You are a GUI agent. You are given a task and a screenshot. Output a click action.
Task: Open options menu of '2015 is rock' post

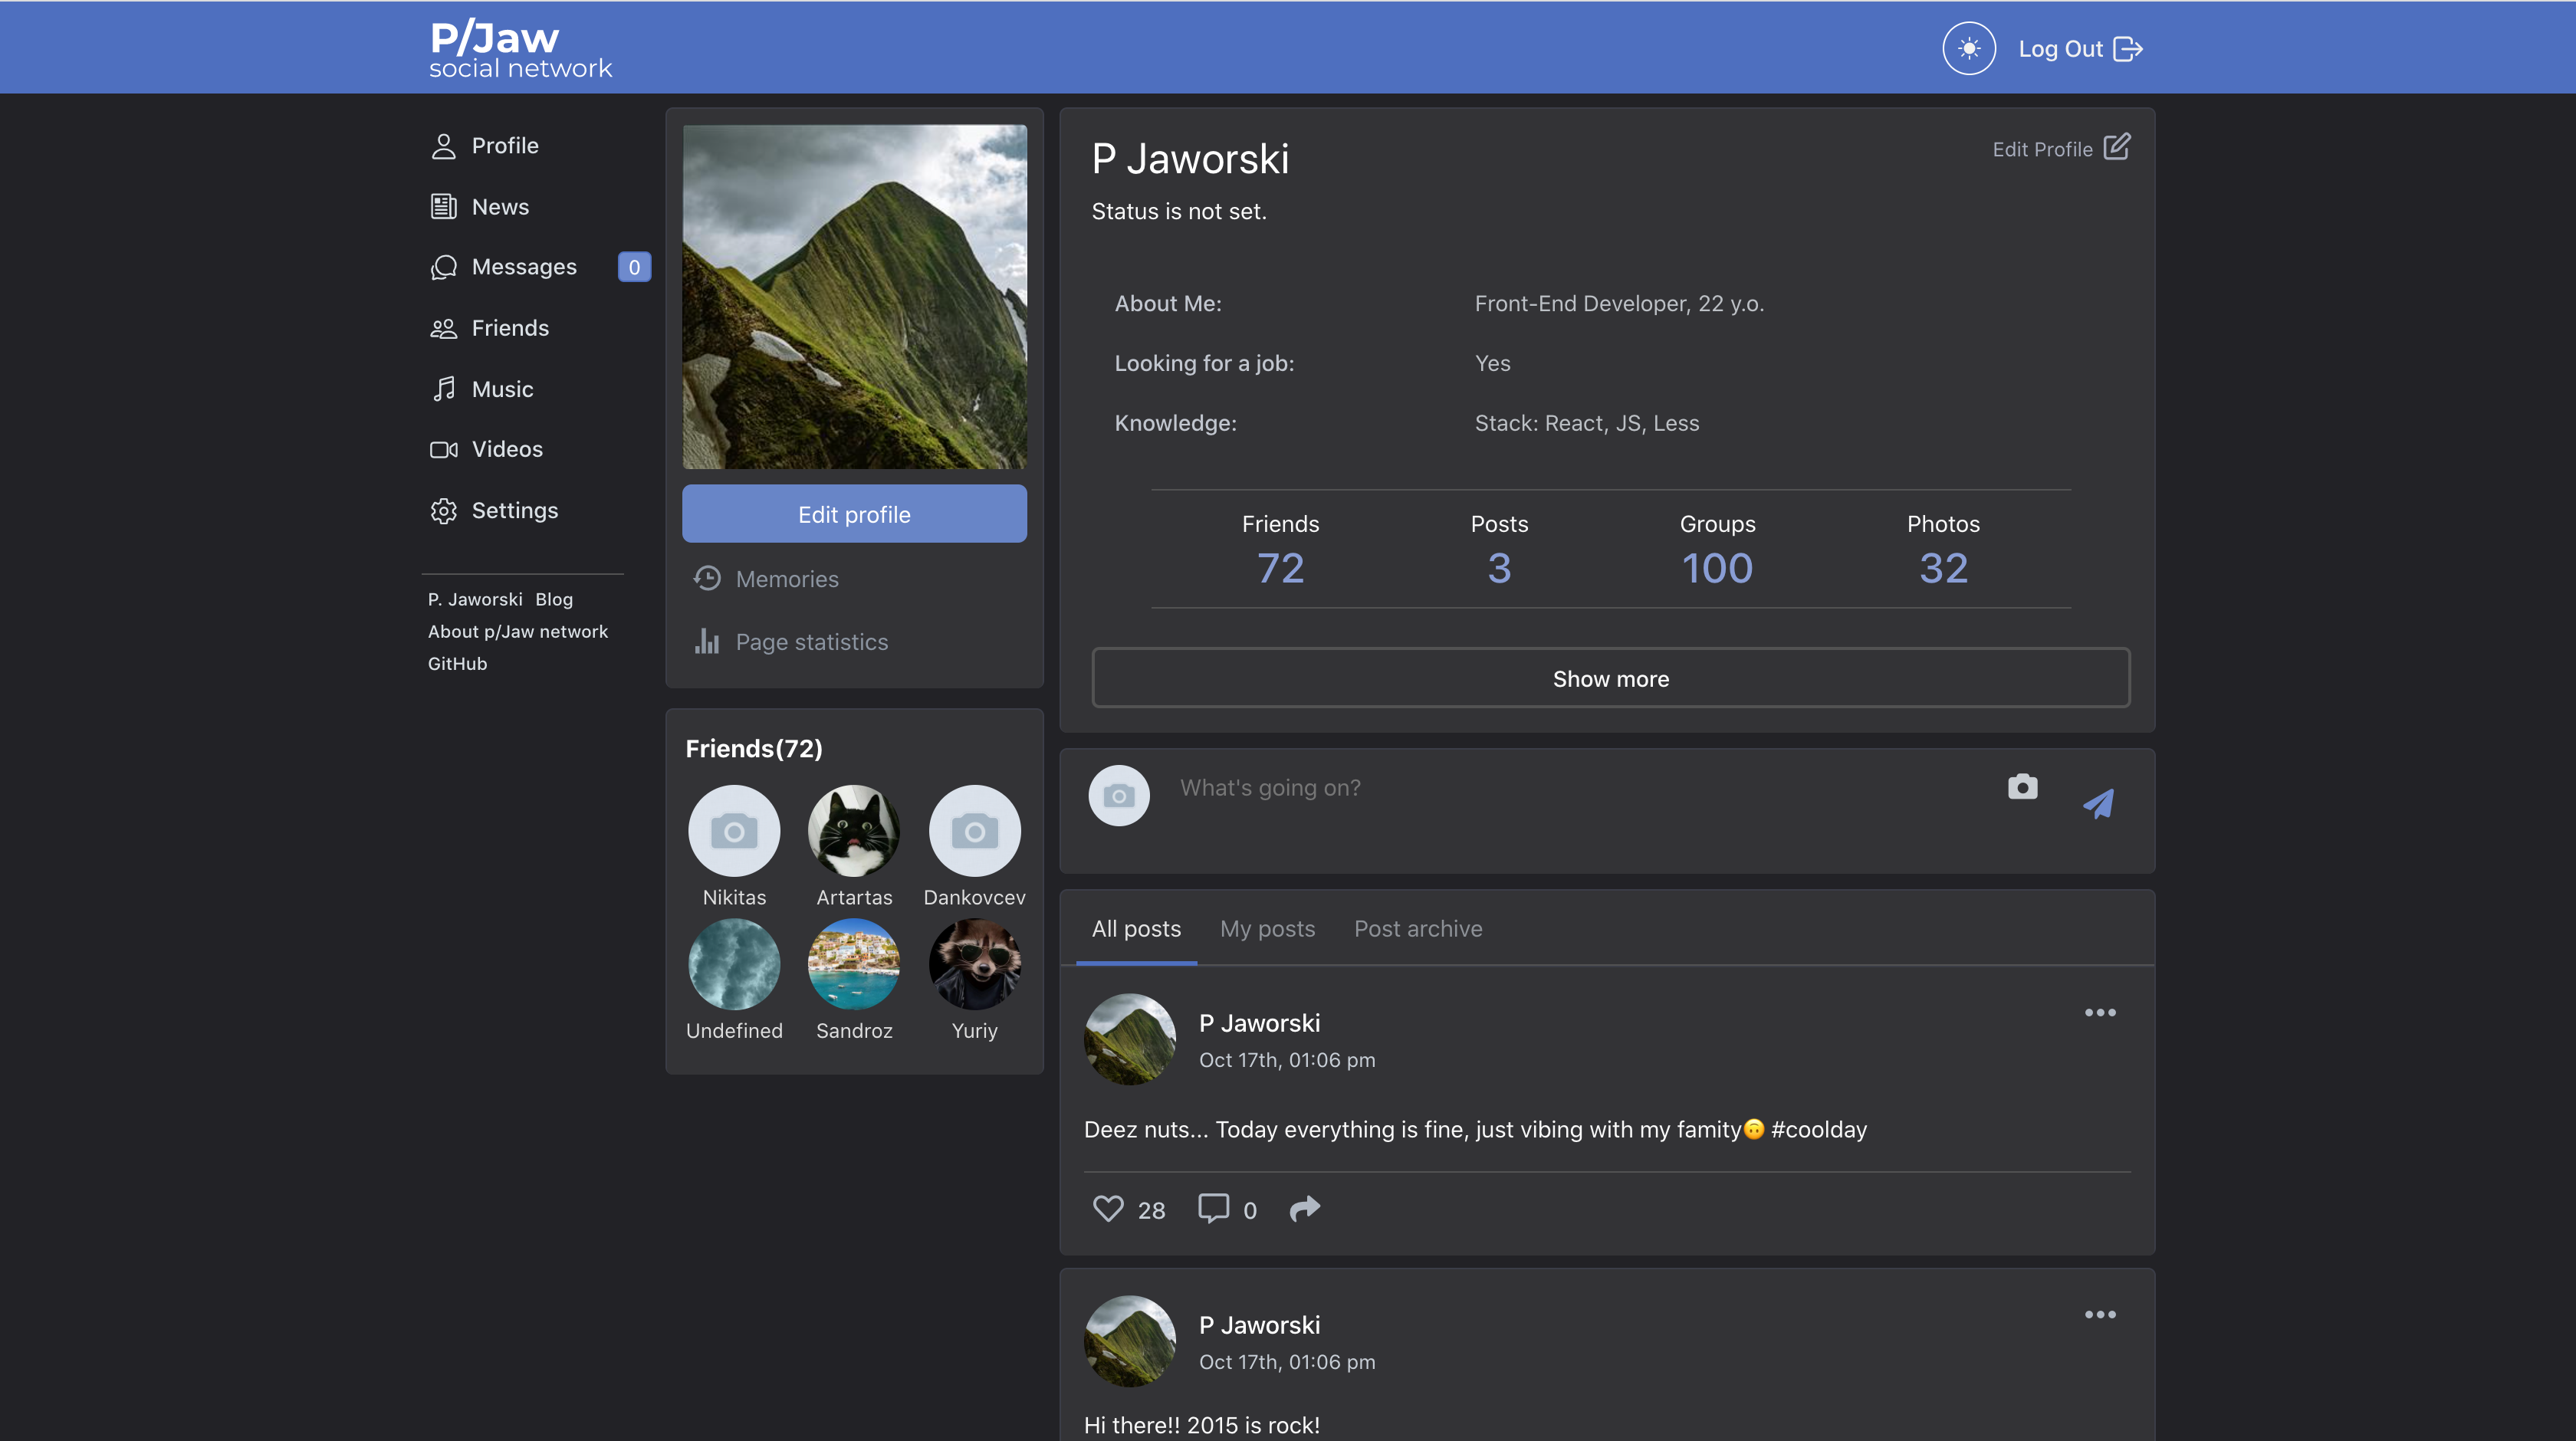pos(2099,1314)
